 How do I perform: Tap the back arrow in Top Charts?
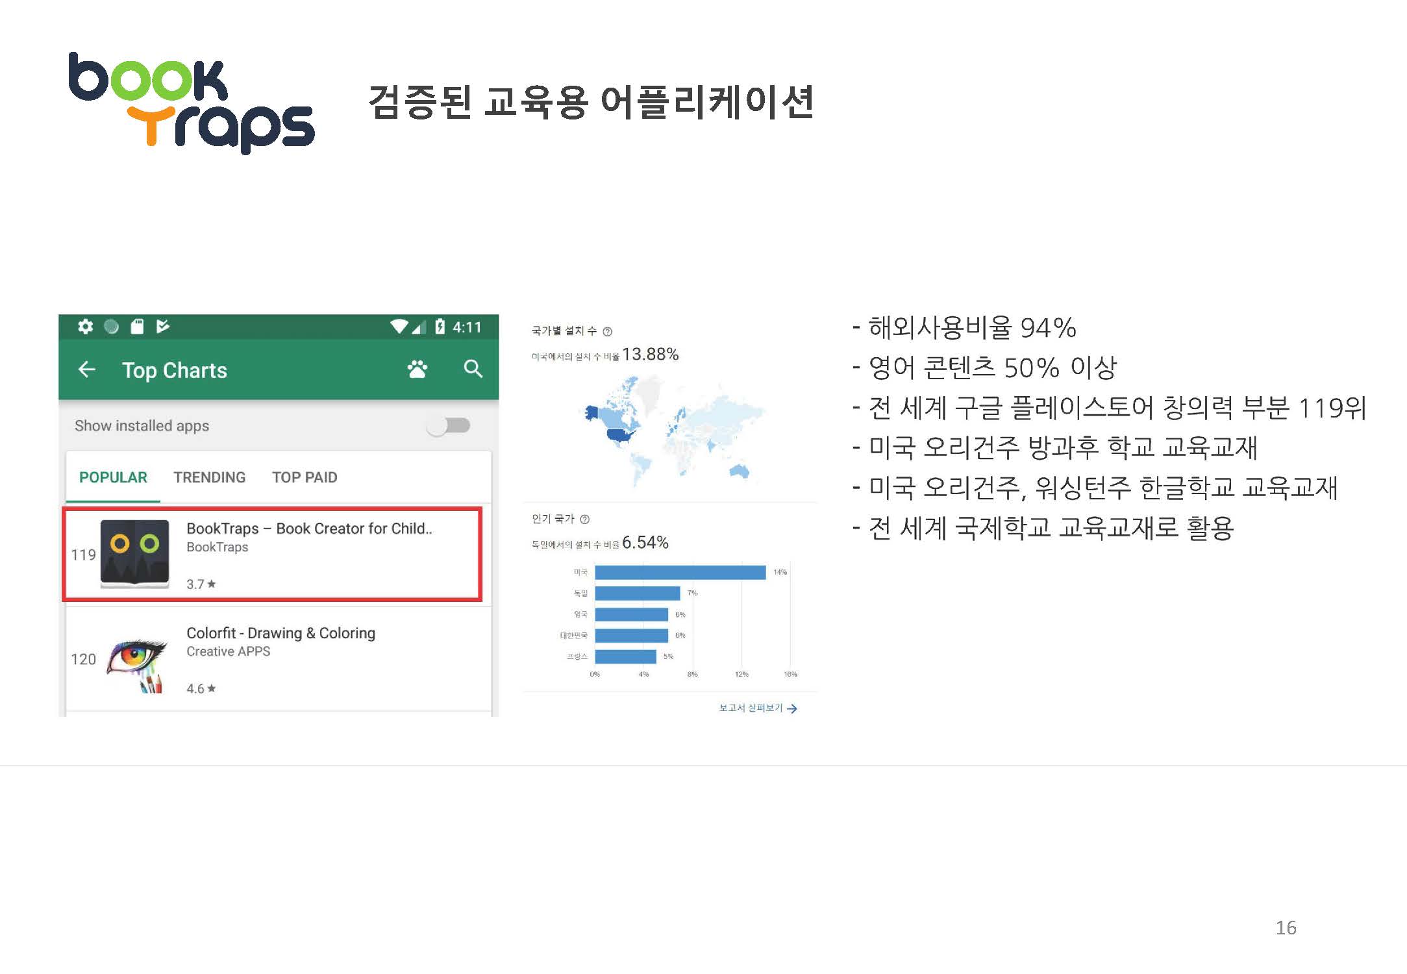click(x=86, y=369)
